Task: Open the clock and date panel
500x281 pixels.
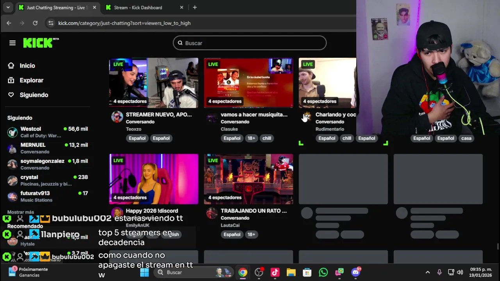Action: (x=481, y=272)
